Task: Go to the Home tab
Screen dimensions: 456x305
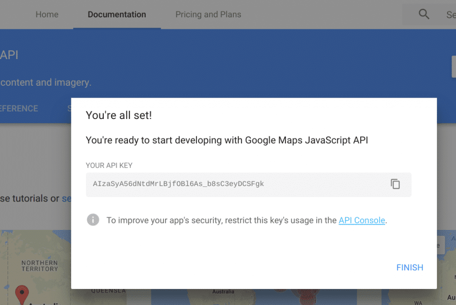Action: [47, 14]
